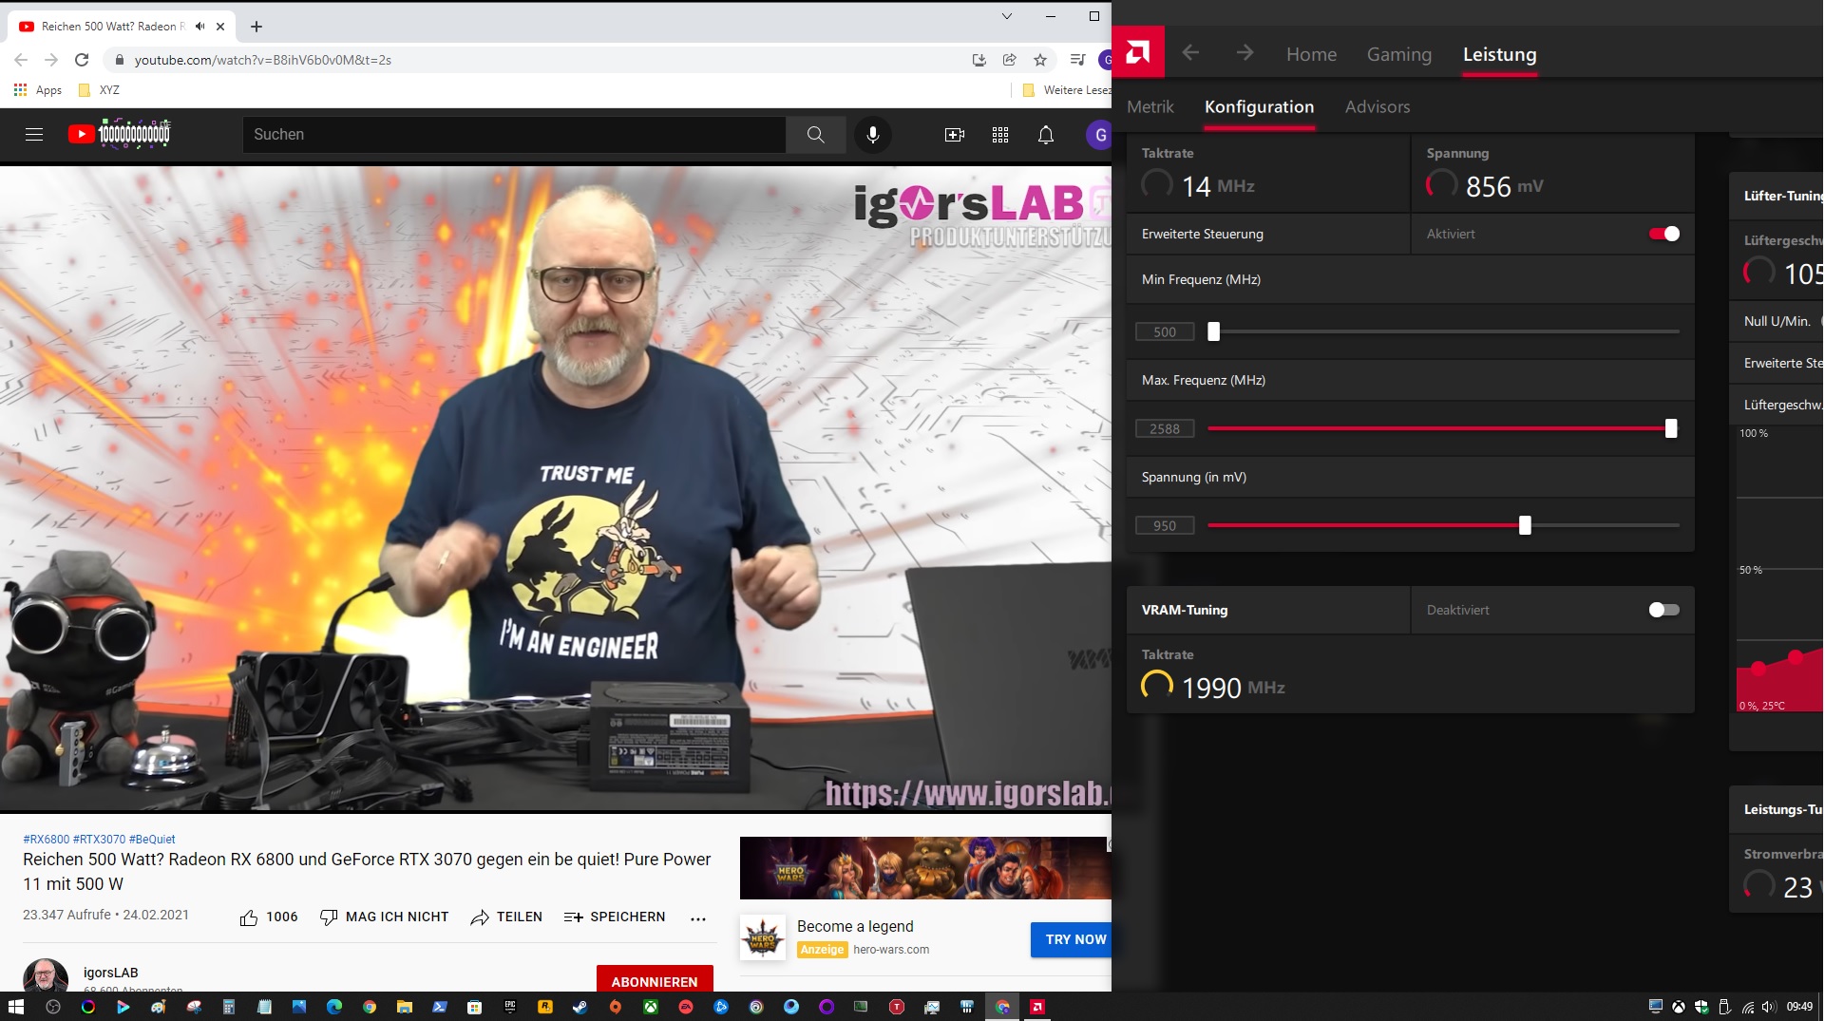The image size is (1825, 1021).
Task: Open Chrome tab search chevron
Action: click(1006, 16)
